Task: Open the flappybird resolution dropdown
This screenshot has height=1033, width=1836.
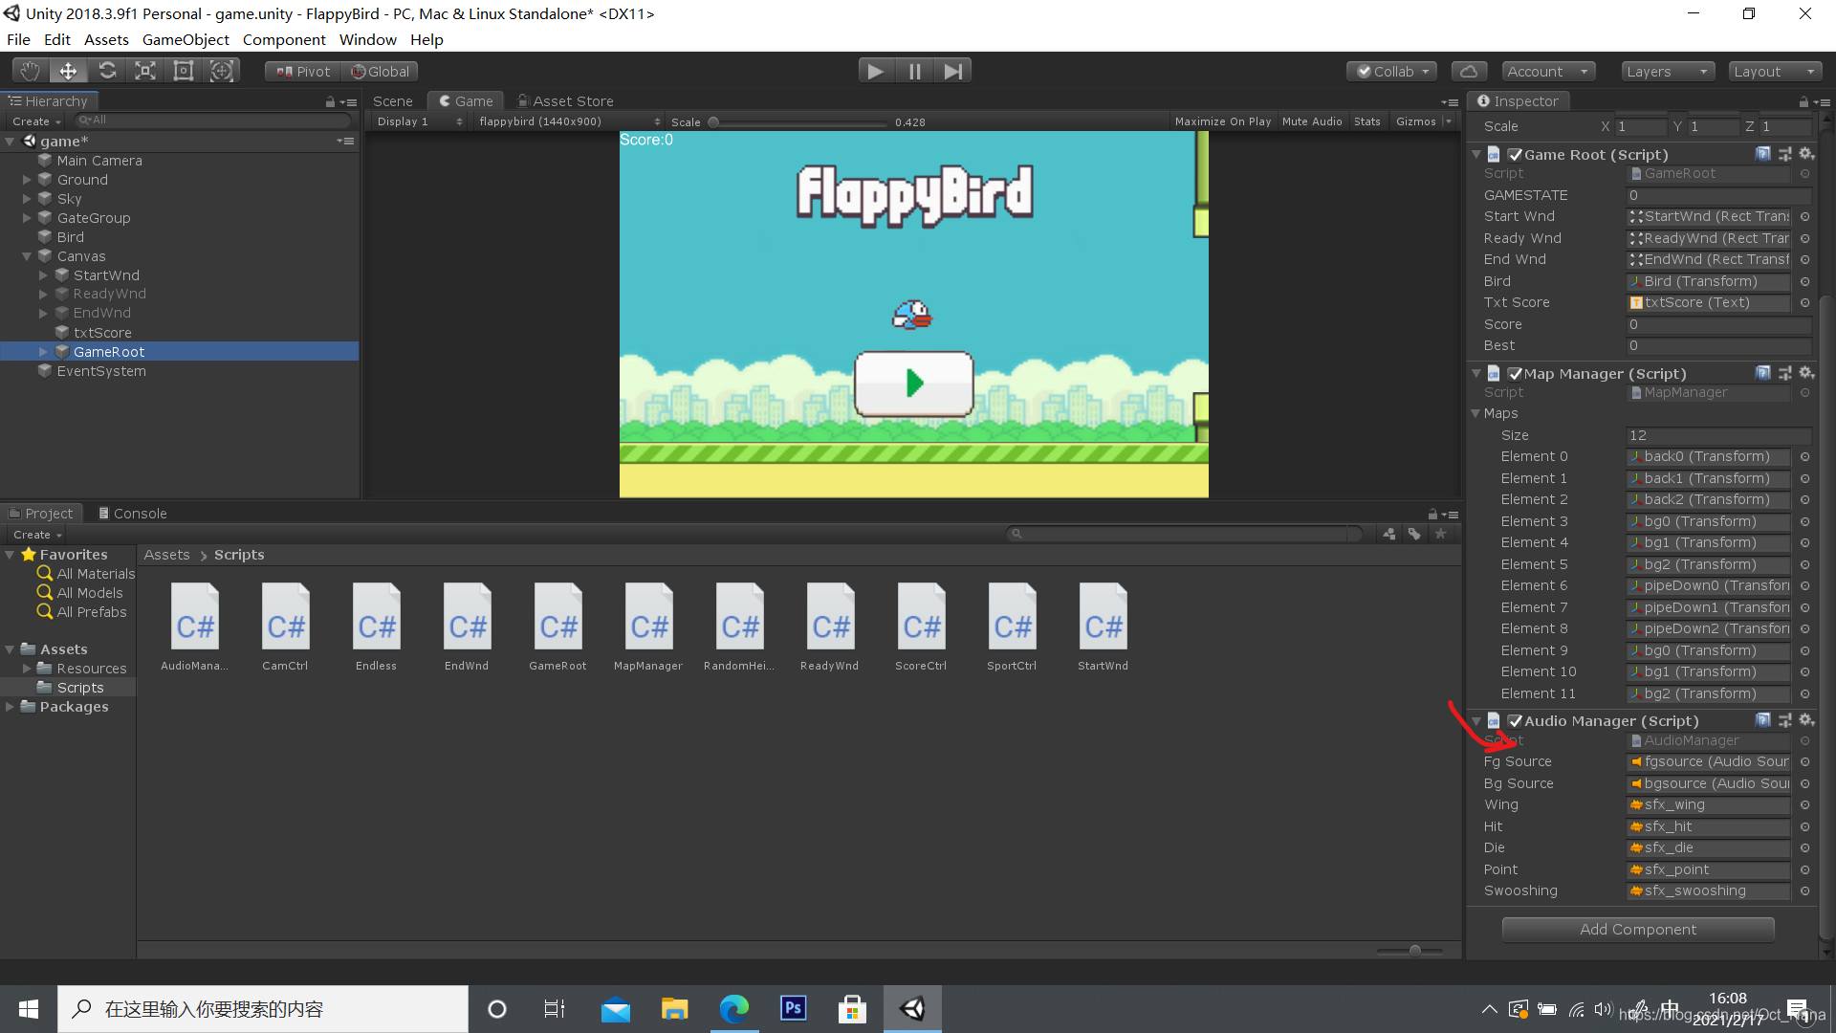Action: tap(569, 121)
